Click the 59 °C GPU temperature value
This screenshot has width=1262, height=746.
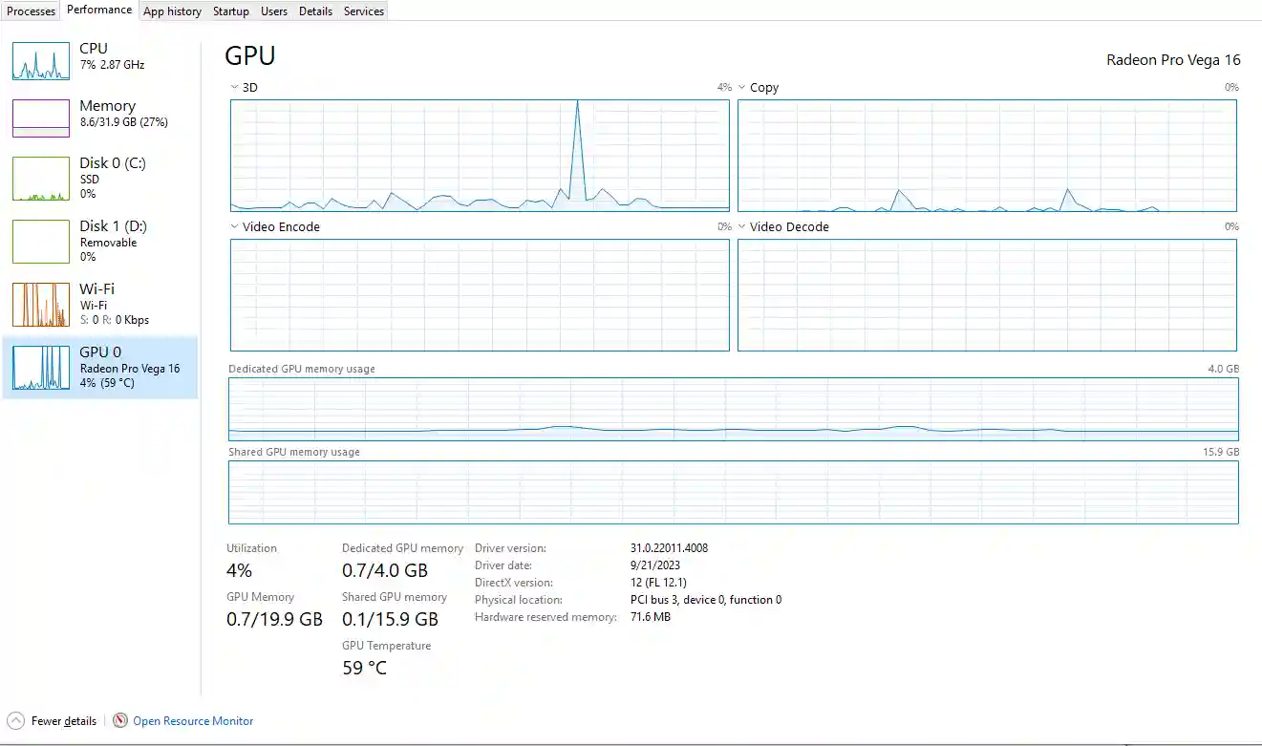tap(364, 668)
